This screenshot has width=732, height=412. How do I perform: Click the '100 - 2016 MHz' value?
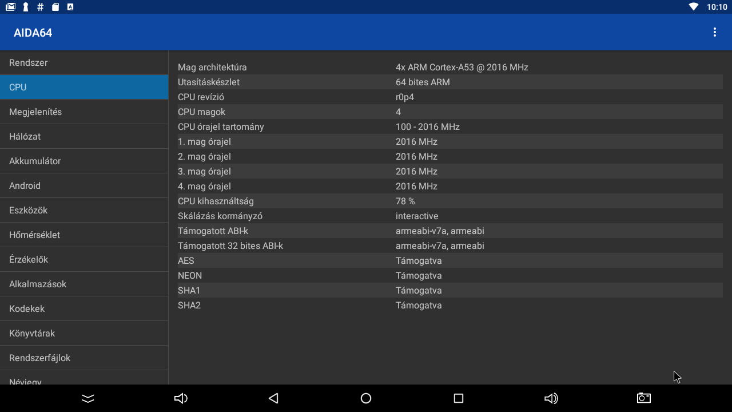point(428,126)
